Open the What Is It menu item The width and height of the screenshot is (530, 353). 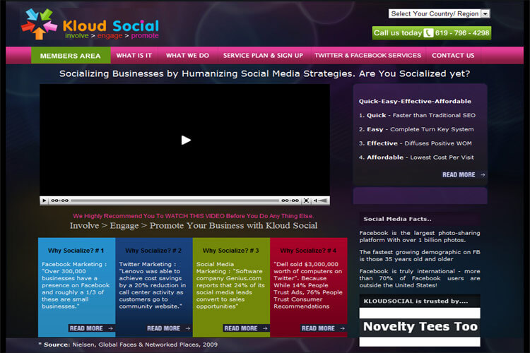(134, 55)
